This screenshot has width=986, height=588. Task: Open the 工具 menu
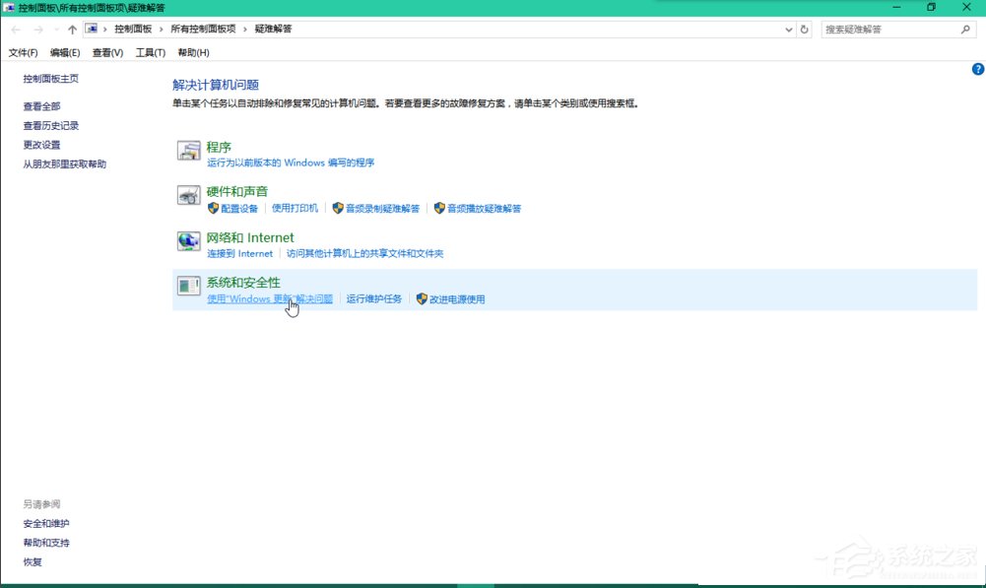[149, 52]
